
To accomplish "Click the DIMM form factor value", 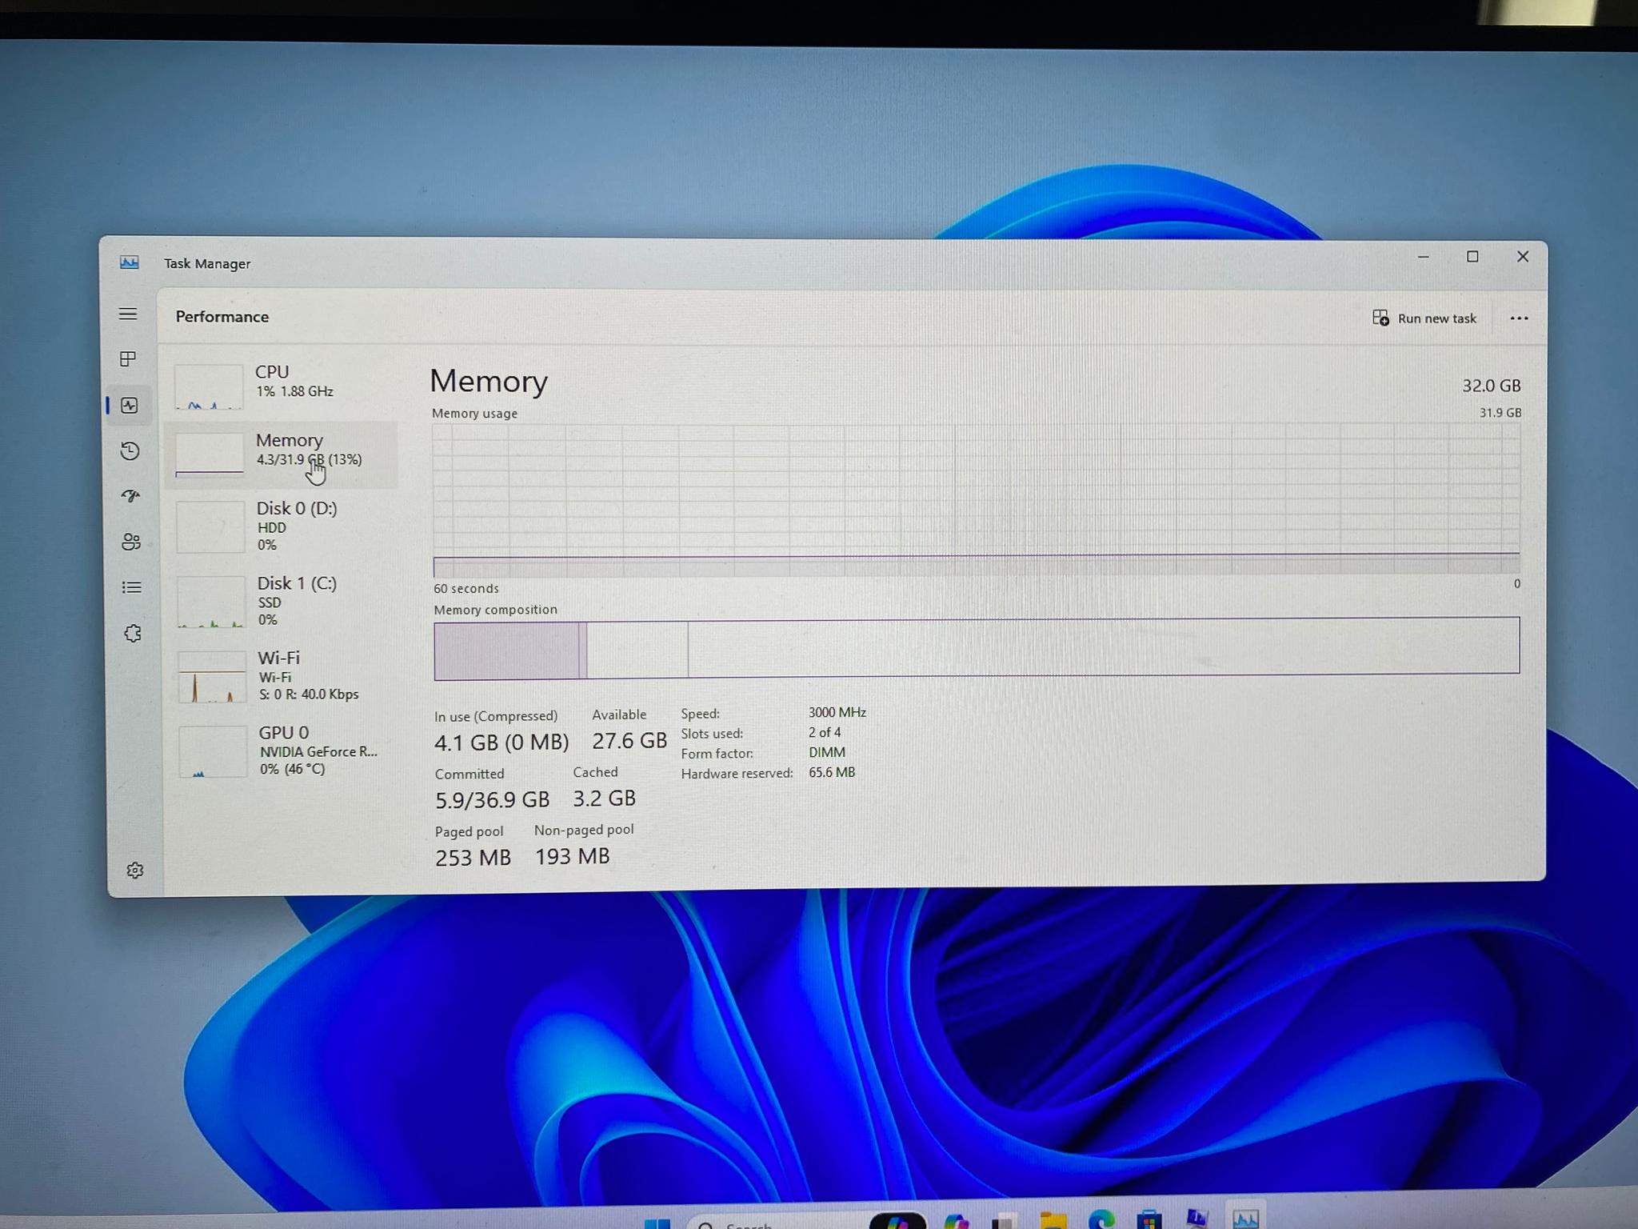I will click(x=827, y=752).
